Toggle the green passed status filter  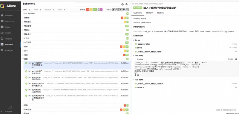[95, 10]
